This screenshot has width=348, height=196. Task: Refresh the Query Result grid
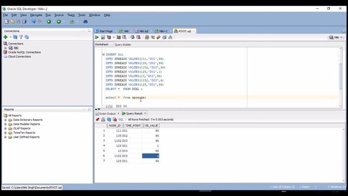(x=109, y=120)
